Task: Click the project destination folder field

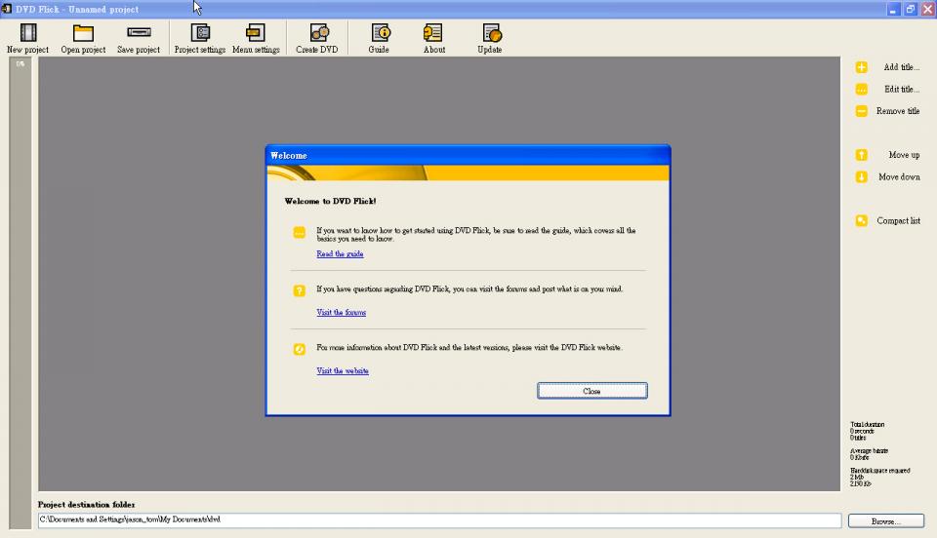Action: [x=439, y=520]
